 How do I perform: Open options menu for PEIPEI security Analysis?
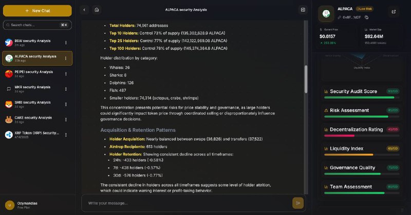tap(66, 74)
